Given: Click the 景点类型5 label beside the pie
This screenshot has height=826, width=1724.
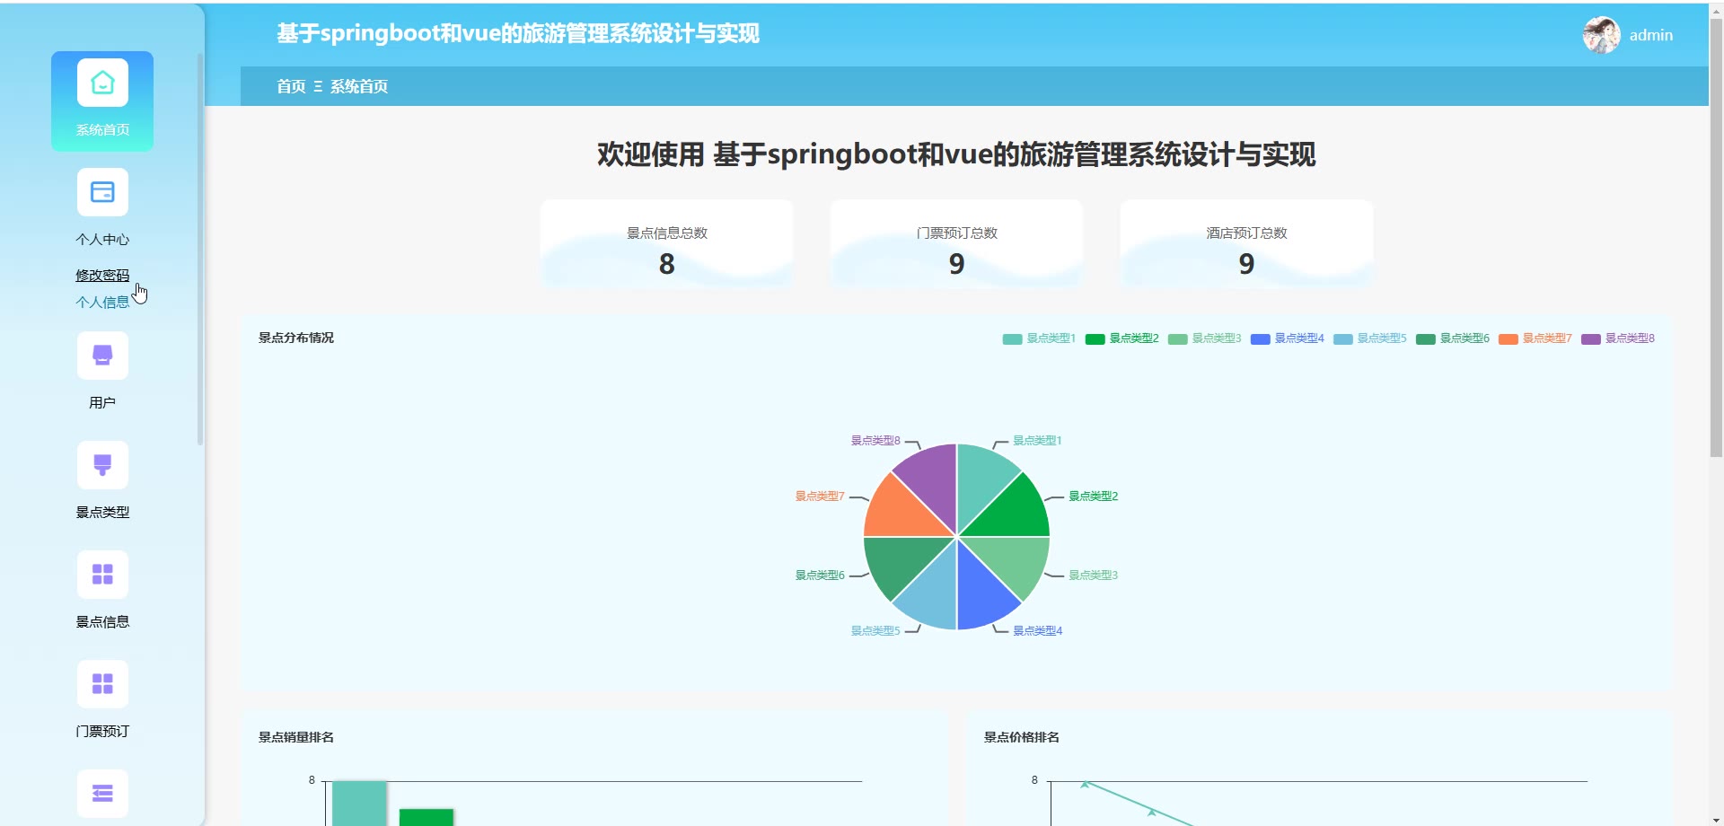Looking at the screenshot, I should click(875, 631).
